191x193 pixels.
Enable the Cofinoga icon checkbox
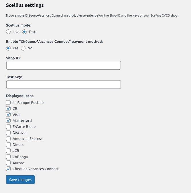point(8,157)
